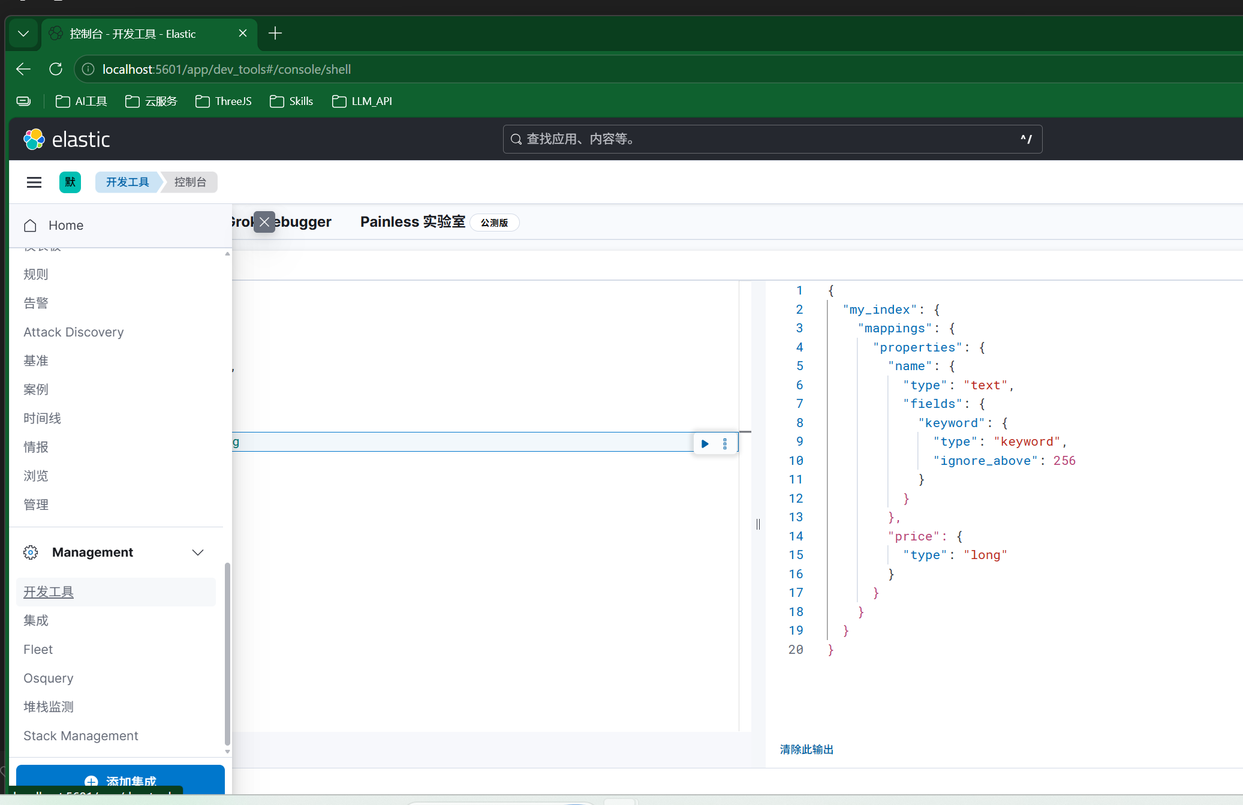1243x805 pixels.
Task: Click the leftmost bookmarks bar icon
Action: (23, 101)
